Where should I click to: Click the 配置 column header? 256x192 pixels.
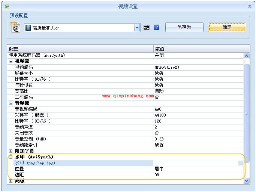(80, 49)
